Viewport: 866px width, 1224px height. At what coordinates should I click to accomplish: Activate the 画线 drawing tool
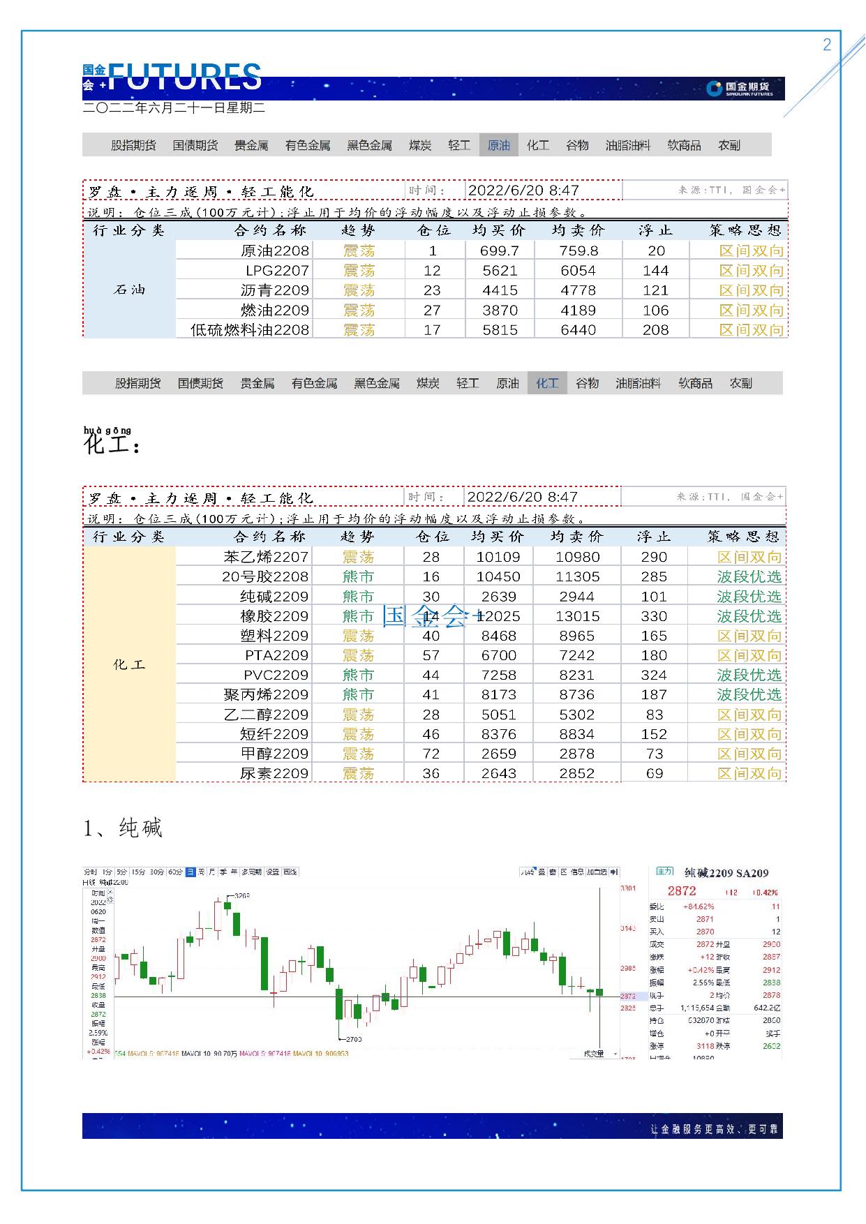[x=290, y=872]
